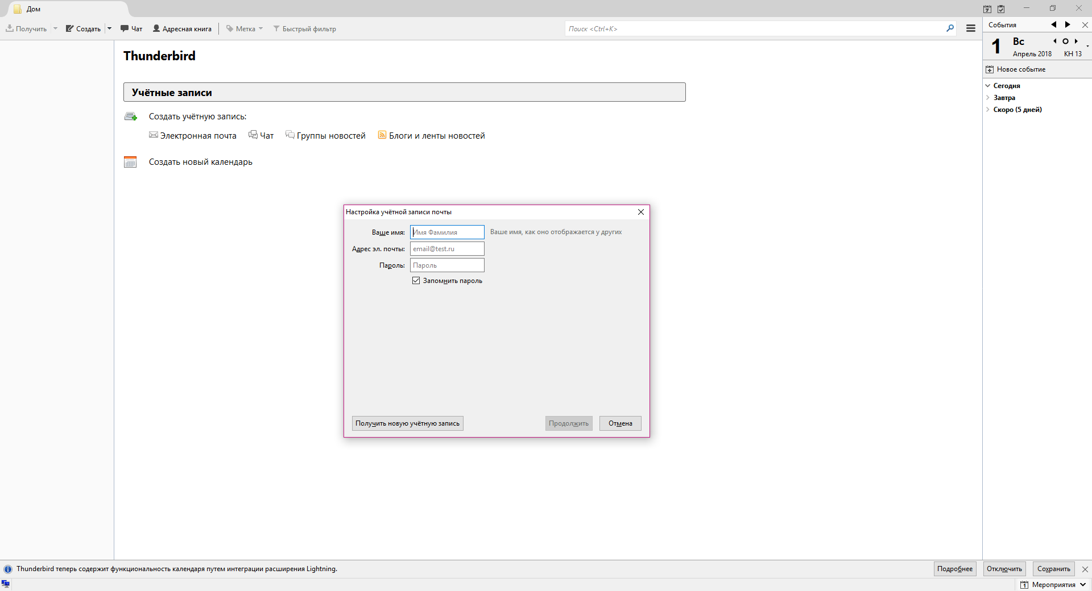Click Новое событие button
The width and height of the screenshot is (1092, 591).
click(x=1016, y=69)
